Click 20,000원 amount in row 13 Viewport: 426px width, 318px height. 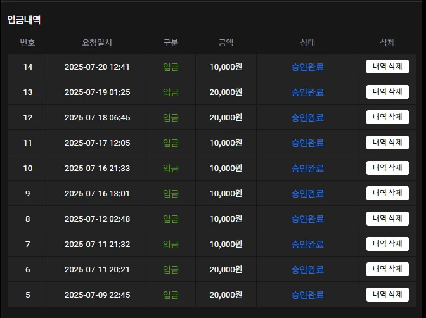coord(226,92)
